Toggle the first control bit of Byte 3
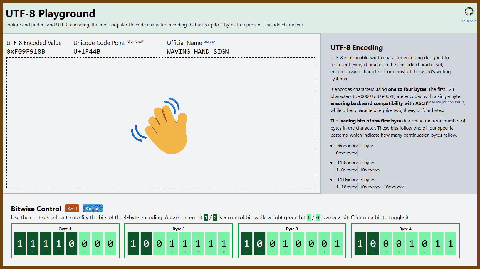Image resolution: width=480 pixels, height=269 pixels. 247,244
